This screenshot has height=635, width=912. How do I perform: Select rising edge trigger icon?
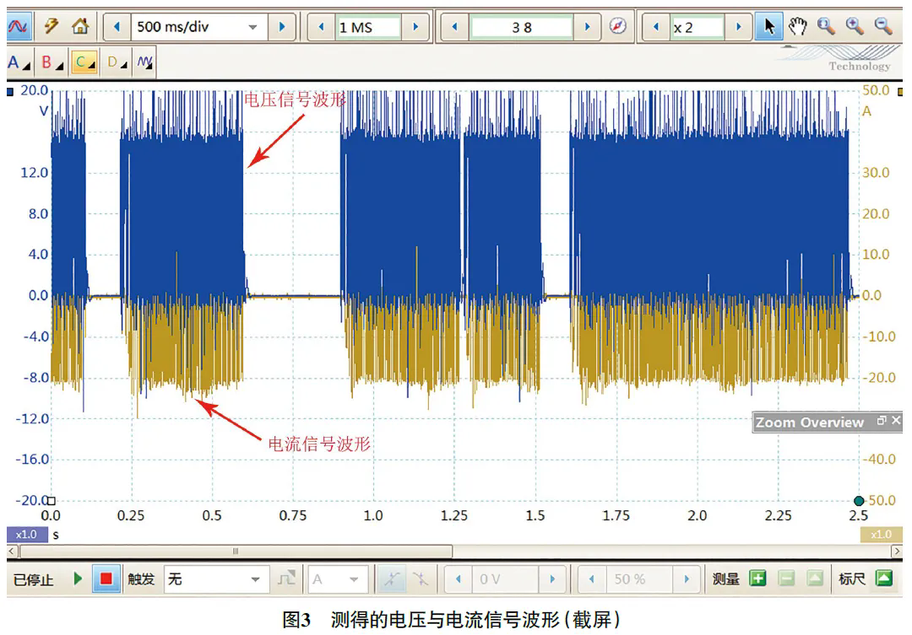[392, 578]
